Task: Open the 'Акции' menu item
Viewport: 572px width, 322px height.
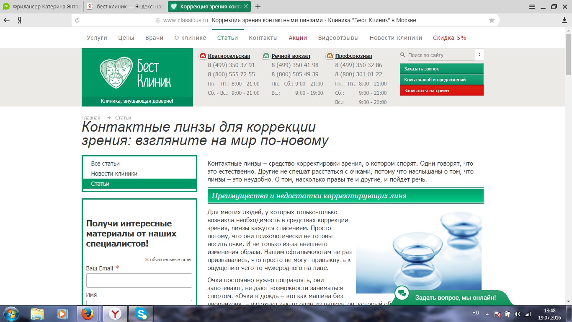Action: tap(298, 38)
